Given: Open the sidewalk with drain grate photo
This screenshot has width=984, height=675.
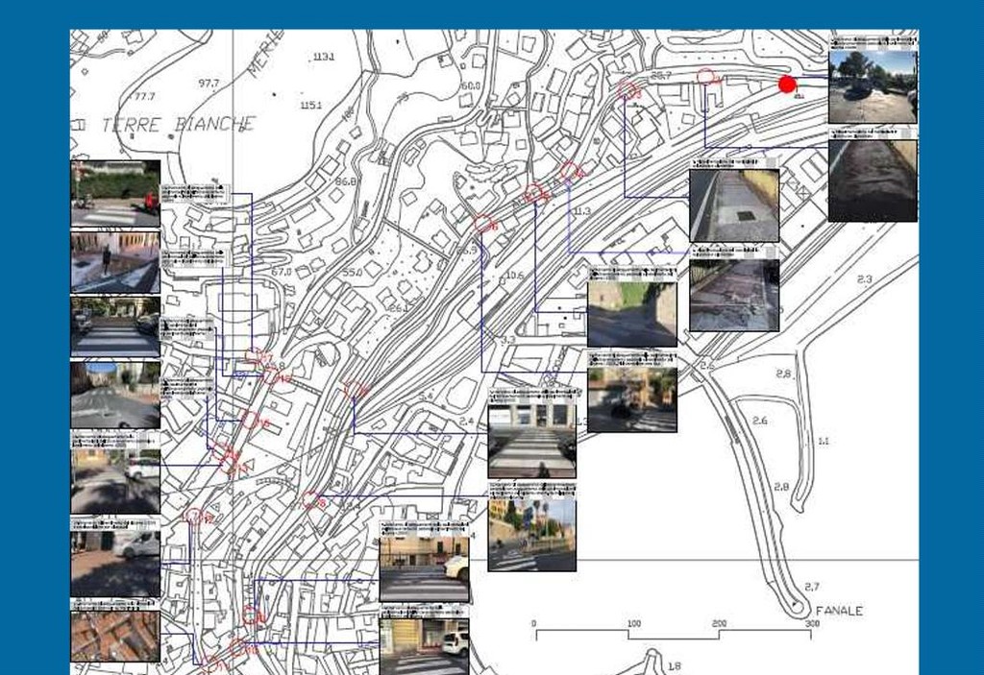Looking at the screenshot, I should [x=734, y=205].
